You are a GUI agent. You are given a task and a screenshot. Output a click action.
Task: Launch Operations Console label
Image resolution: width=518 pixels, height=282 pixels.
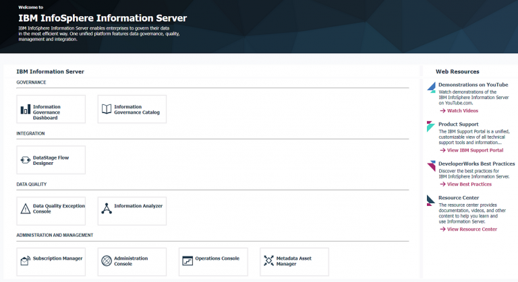[217, 258]
